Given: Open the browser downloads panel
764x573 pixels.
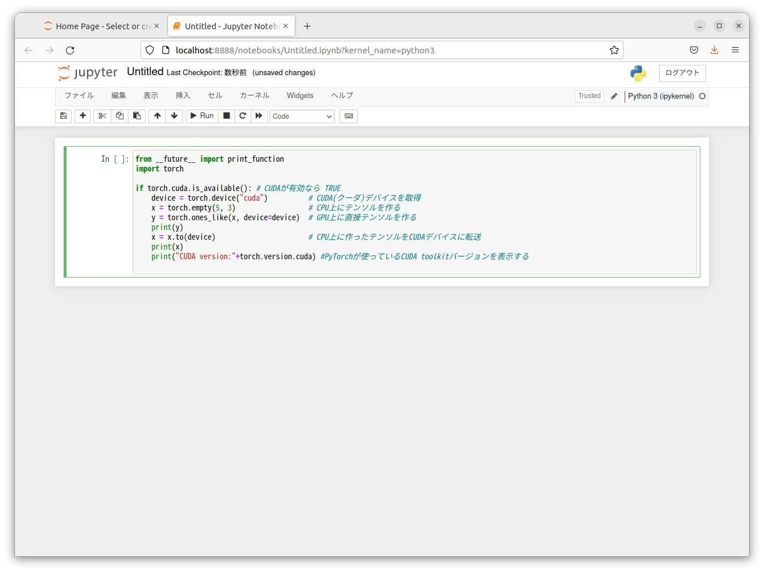Looking at the screenshot, I should [715, 50].
